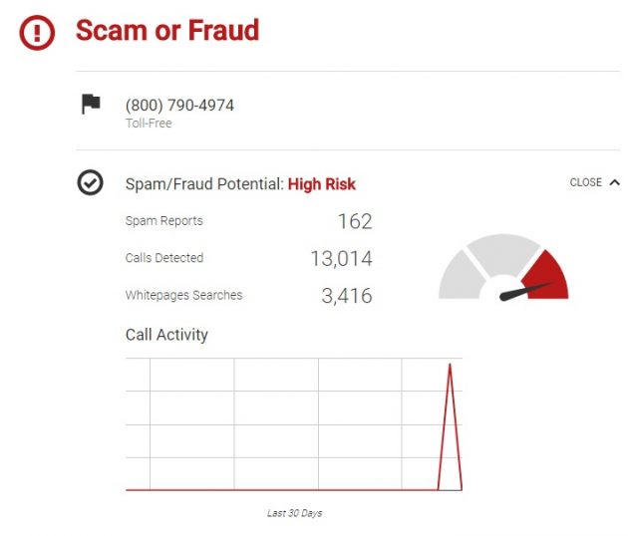
Task: Click the Spam Reports label
Action: tap(163, 221)
